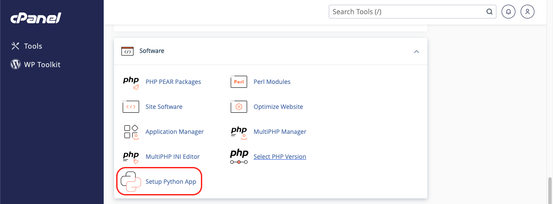Click the Python logo icon

click(131, 182)
